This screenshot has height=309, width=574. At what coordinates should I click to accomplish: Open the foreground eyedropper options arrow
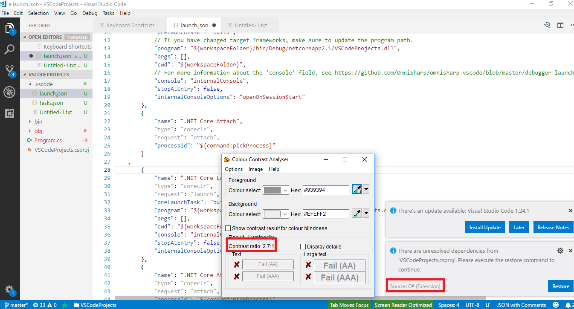pos(366,190)
